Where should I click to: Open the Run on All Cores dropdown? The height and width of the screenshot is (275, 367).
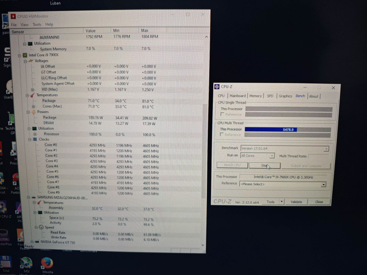click(272, 156)
